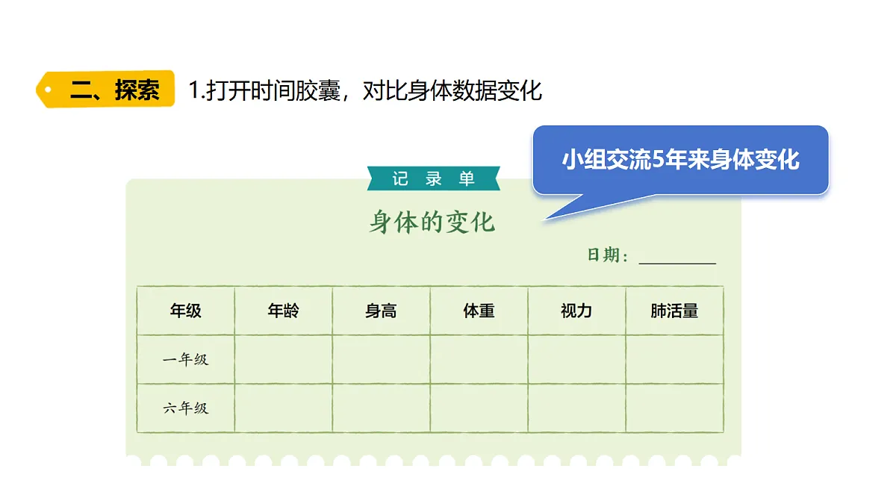Click the title '身体的变化'
The height and width of the screenshot is (504, 896).
point(432,222)
